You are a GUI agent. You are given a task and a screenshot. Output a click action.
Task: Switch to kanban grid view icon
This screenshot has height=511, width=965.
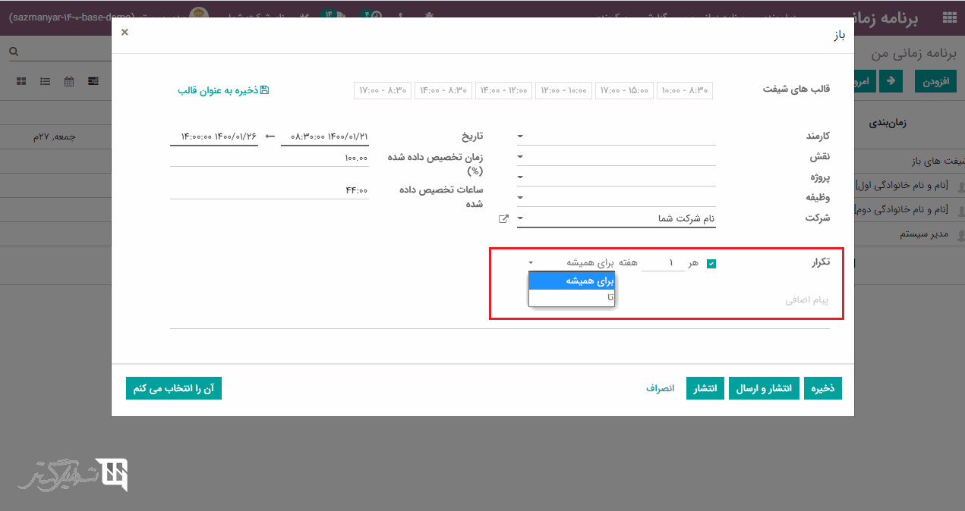[21, 81]
